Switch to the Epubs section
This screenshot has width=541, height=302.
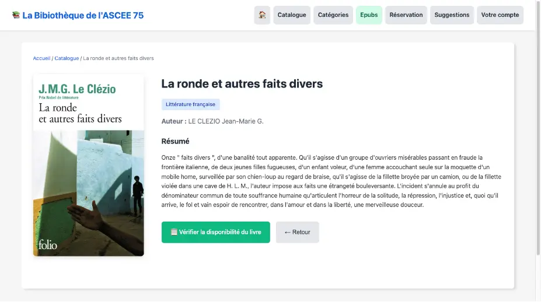(369, 15)
